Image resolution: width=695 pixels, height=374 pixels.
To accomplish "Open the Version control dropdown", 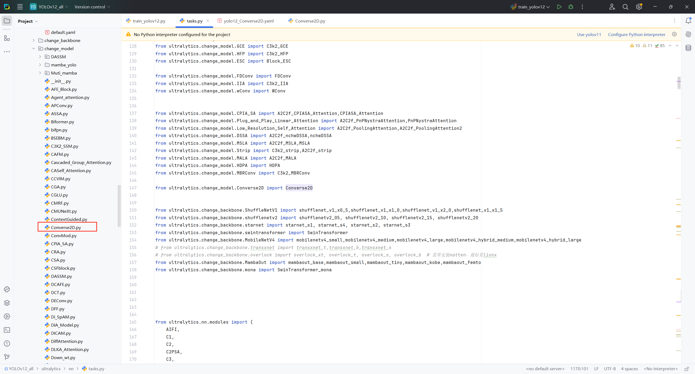I will 92,7.
